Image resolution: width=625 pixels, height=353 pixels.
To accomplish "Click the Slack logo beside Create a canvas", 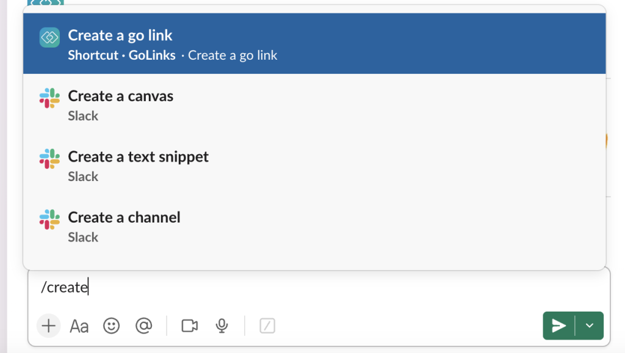I will (49, 98).
